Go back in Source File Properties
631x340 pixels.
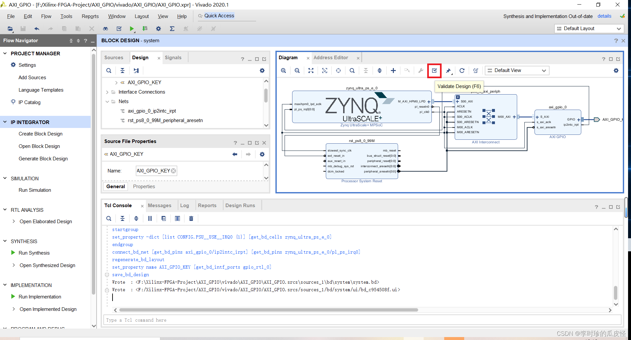[x=235, y=154]
